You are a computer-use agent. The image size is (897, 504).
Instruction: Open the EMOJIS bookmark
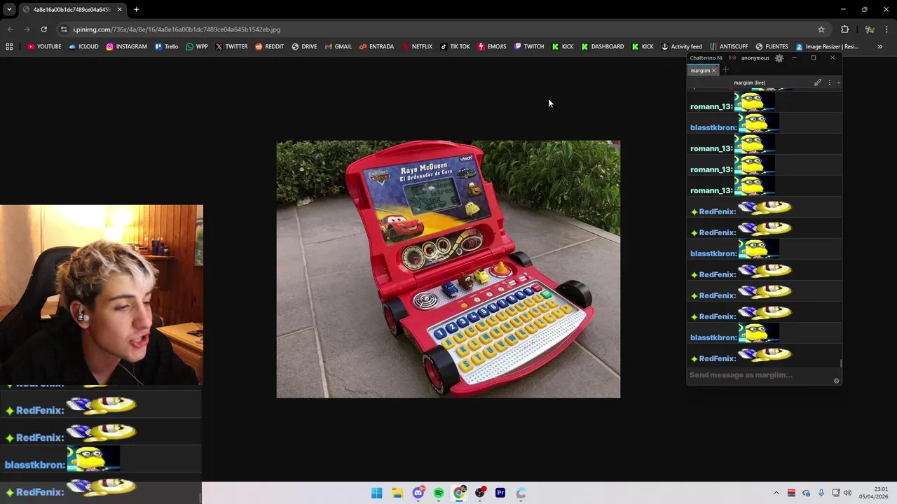point(492,46)
